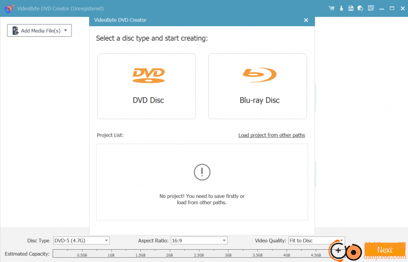This screenshot has height=262, width=408.
Task: Open the Video Quality Fit to Disc dropdown
Action: pyautogui.click(x=316, y=241)
